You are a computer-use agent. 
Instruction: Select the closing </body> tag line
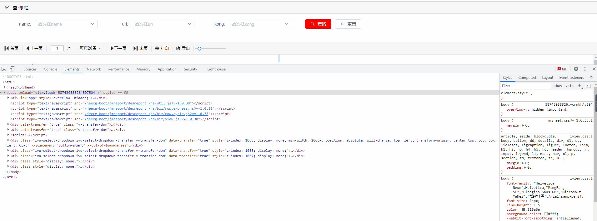pos(14,172)
